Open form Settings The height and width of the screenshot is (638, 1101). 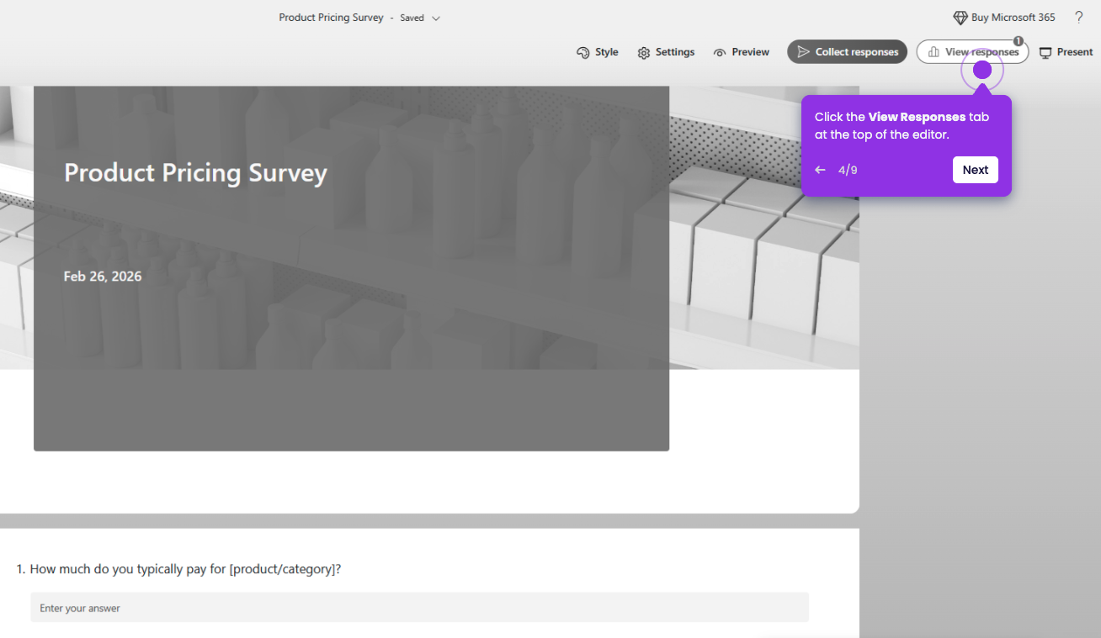pyautogui.click(x=666, y=52)
